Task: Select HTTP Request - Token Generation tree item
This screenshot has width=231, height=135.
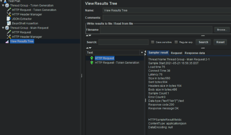Action: click(34, 10)
